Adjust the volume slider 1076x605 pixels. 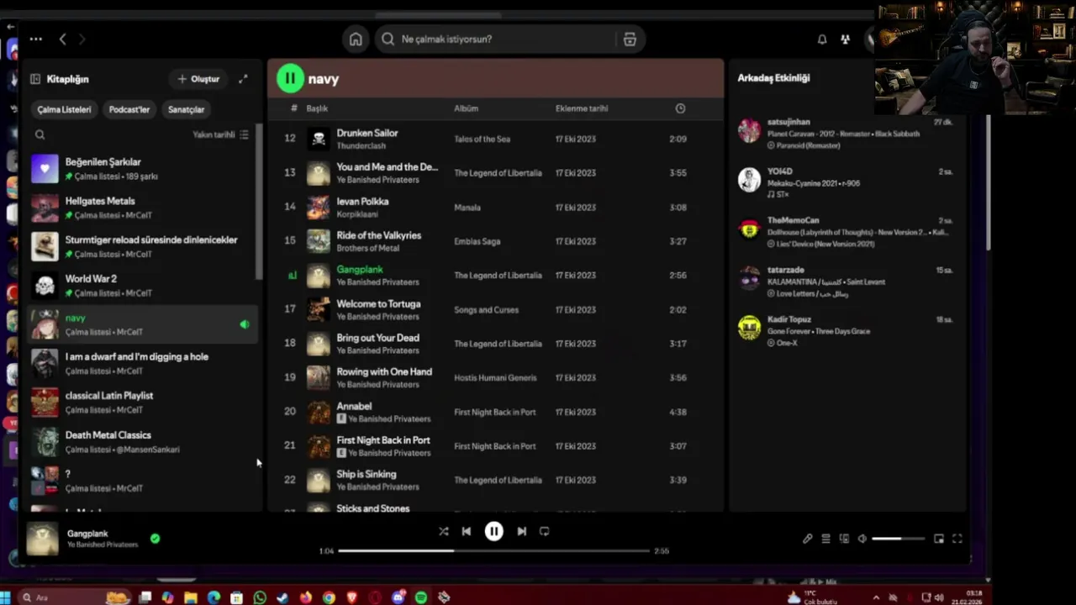pyautogui.click(x=899, y=539)
